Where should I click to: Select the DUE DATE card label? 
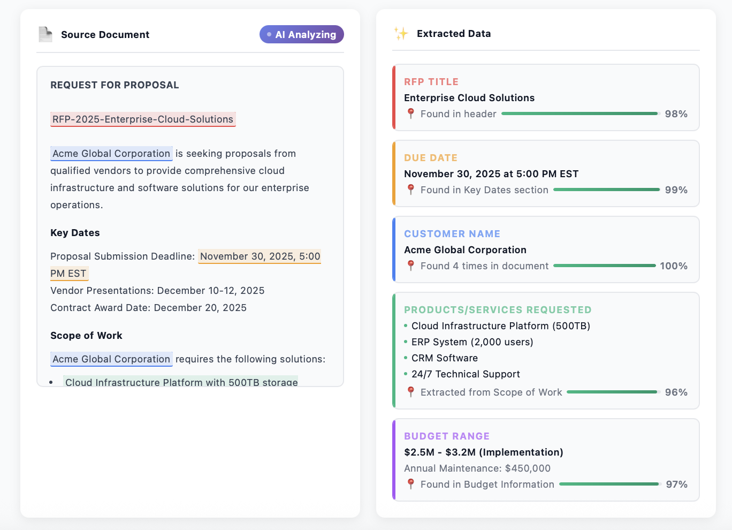click(431, 158)
